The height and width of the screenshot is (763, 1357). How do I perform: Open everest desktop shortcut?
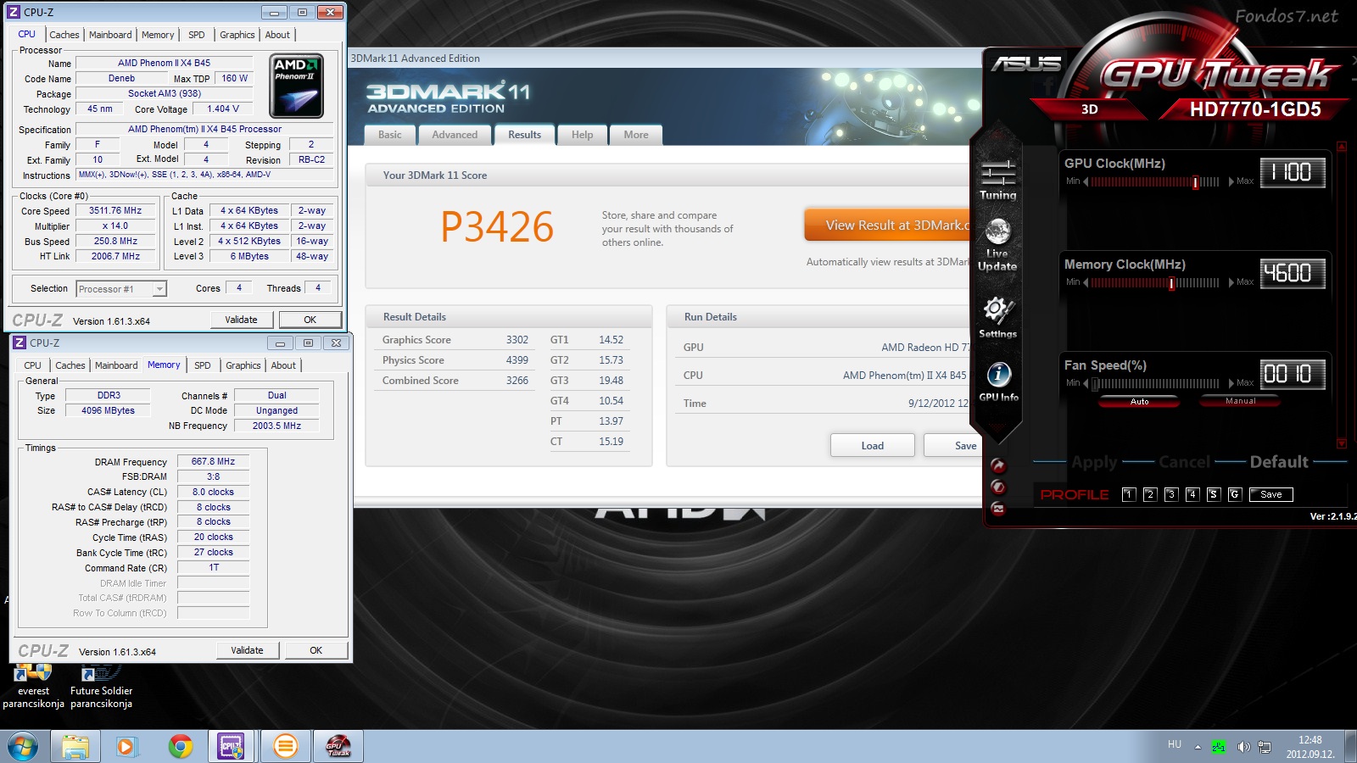click(33, 688)
